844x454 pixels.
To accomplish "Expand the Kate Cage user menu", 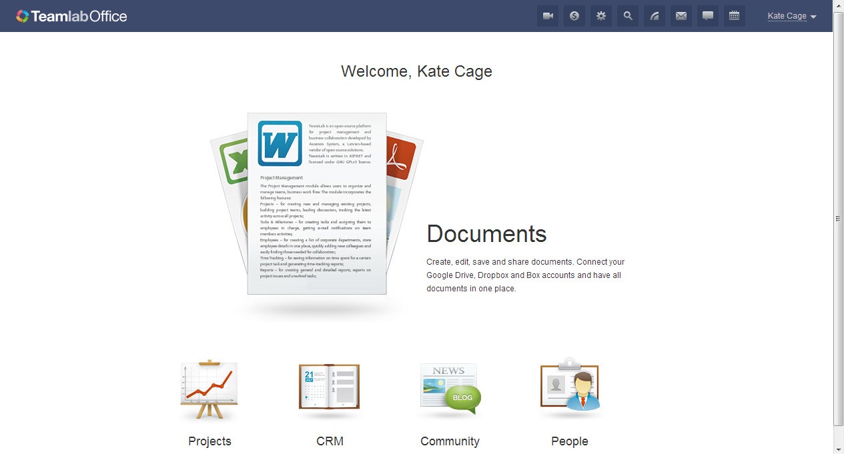I will coord(792,16).
